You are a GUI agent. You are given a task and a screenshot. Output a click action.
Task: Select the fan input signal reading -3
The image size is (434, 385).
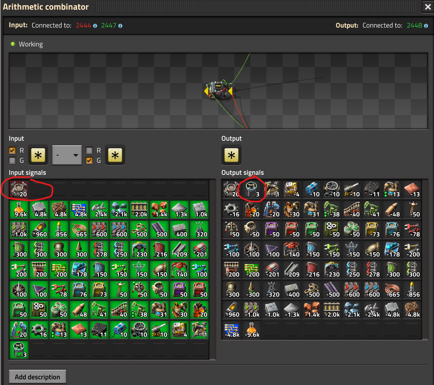[x=19, y=350]
